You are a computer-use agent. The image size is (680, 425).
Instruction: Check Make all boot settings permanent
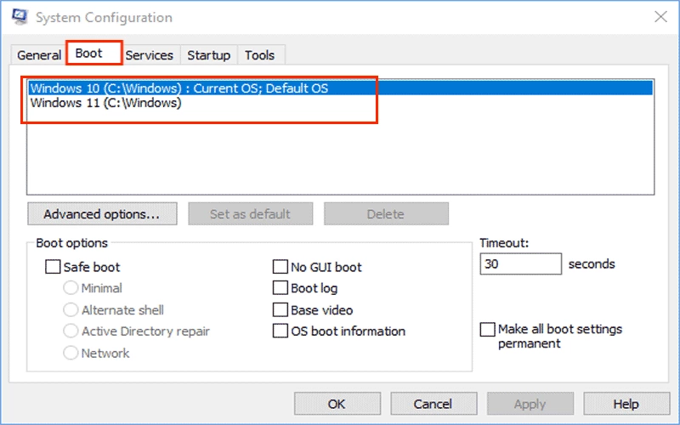(x=487, y=329)
